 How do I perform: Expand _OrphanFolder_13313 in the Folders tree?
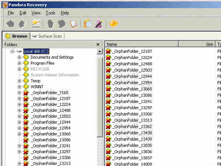(19, 163)
